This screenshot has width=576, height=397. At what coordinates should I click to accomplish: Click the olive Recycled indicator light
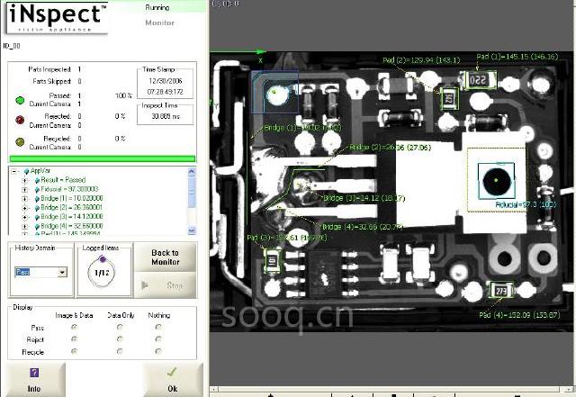pyautogui.click(x=19, y=142)
